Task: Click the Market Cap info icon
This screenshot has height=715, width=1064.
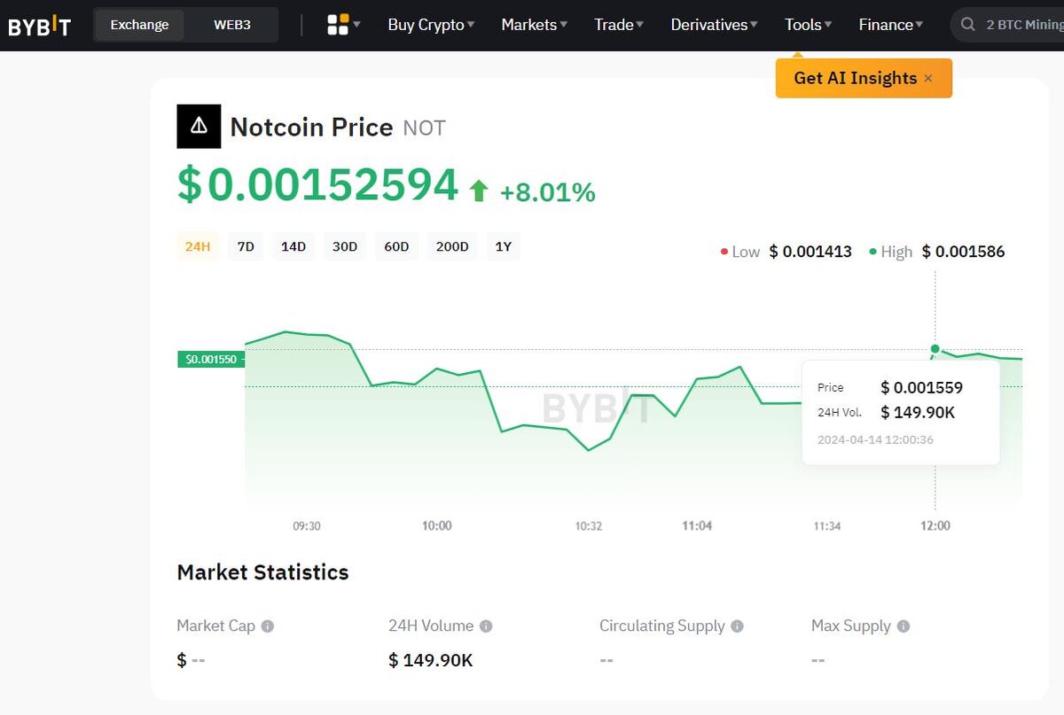Action: (268, 626)
